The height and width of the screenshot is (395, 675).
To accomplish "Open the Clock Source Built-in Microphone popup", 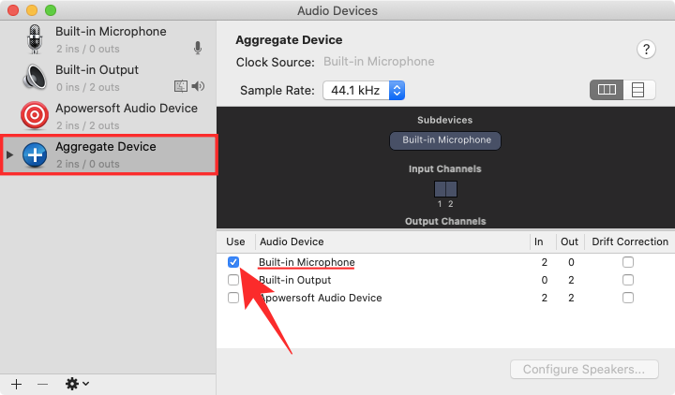I will [x=379, y=62].
